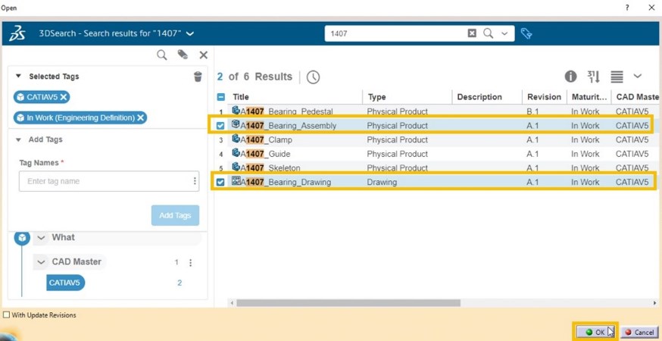Select the A1407_Skeleton result
This screenshot has width=662, height=341.
pos(270,167)
